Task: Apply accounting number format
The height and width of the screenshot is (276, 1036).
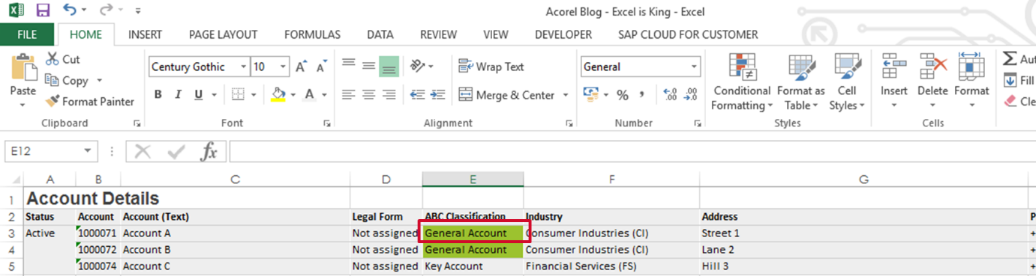Action: click(x=590, y=94)
